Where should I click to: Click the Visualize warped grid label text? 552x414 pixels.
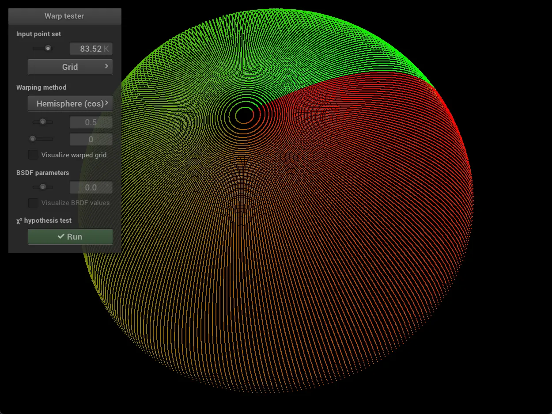[74, 155]
